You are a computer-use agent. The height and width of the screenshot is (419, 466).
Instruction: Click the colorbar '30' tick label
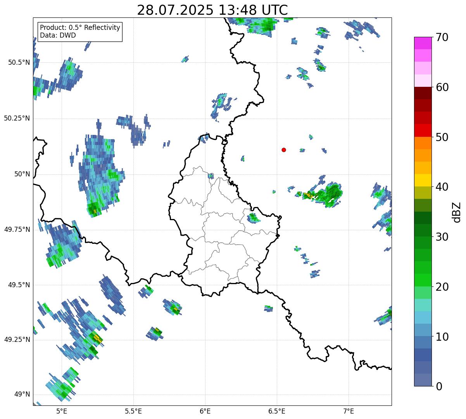click(x=442, y=237)
